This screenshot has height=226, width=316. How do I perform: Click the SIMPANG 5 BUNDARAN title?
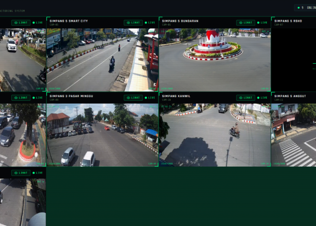tap(180, 21)
